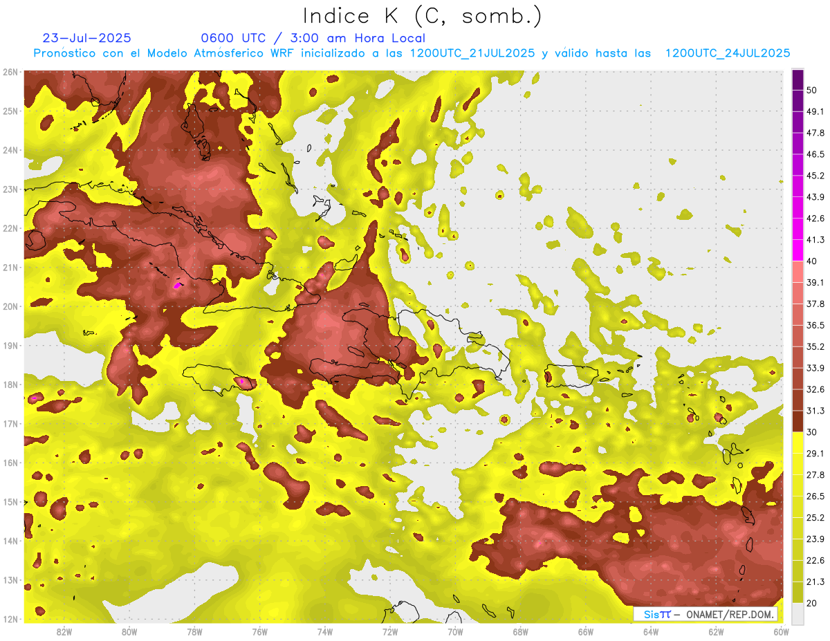Click latitude label 16N
Viewport: 830px width, 641px height.
tap(10, 463)
